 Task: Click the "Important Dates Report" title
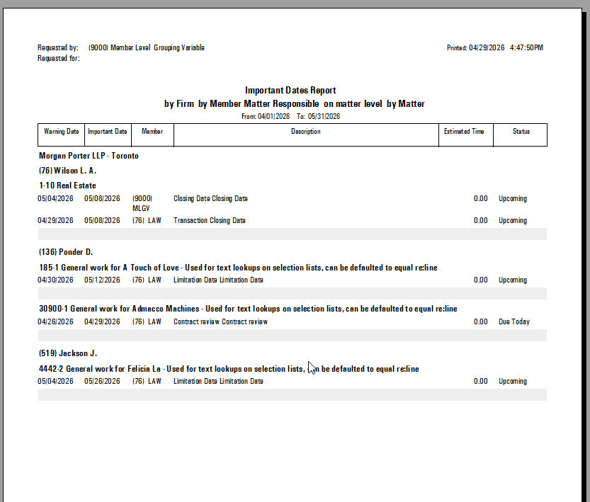pyautogui.click(x=290, y=90)
